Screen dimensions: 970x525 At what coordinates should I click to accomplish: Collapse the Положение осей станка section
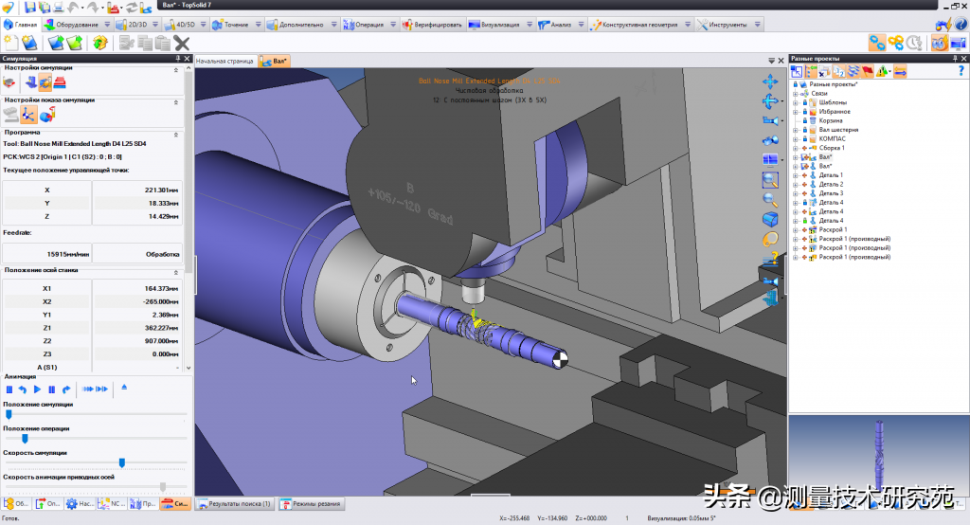pos(175,272)
